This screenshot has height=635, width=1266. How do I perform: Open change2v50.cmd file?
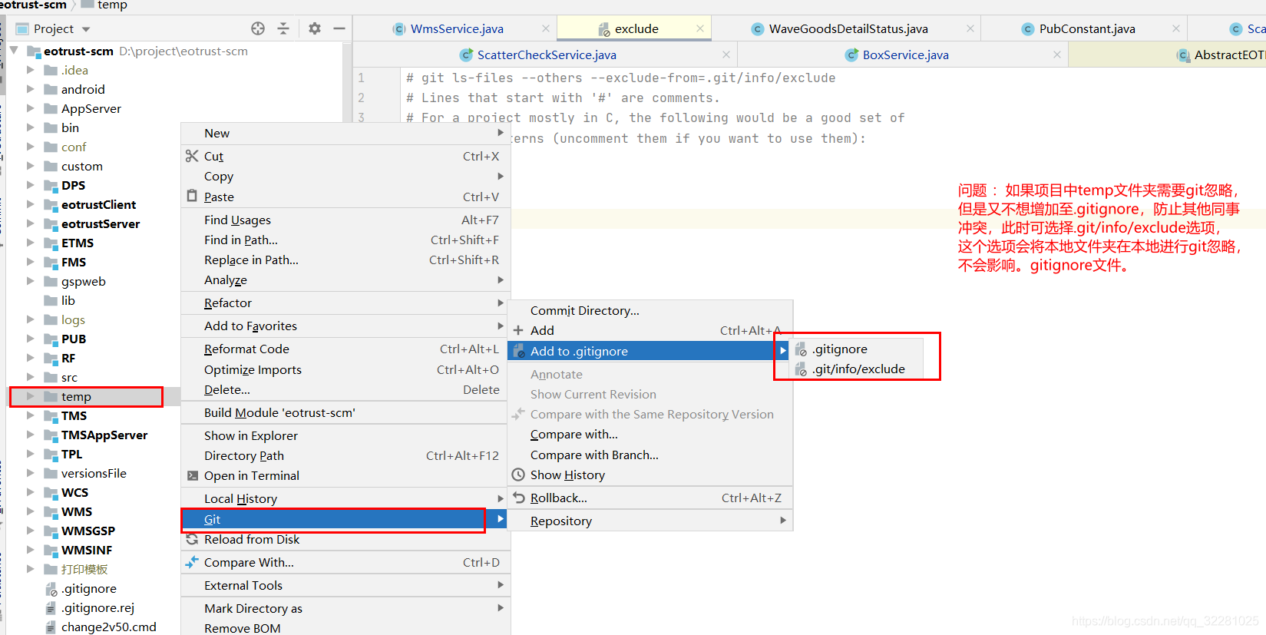pyautogui.click(x=108, y=627)
